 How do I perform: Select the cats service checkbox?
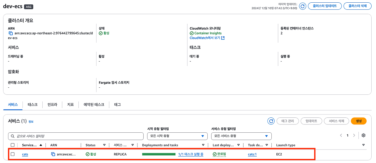(x=13, y=154)
